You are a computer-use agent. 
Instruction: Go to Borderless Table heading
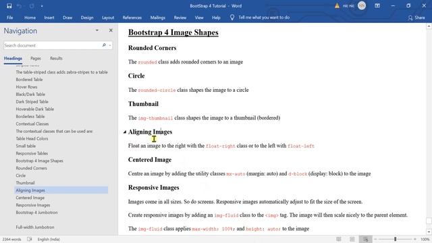click(x=30, y=117)
